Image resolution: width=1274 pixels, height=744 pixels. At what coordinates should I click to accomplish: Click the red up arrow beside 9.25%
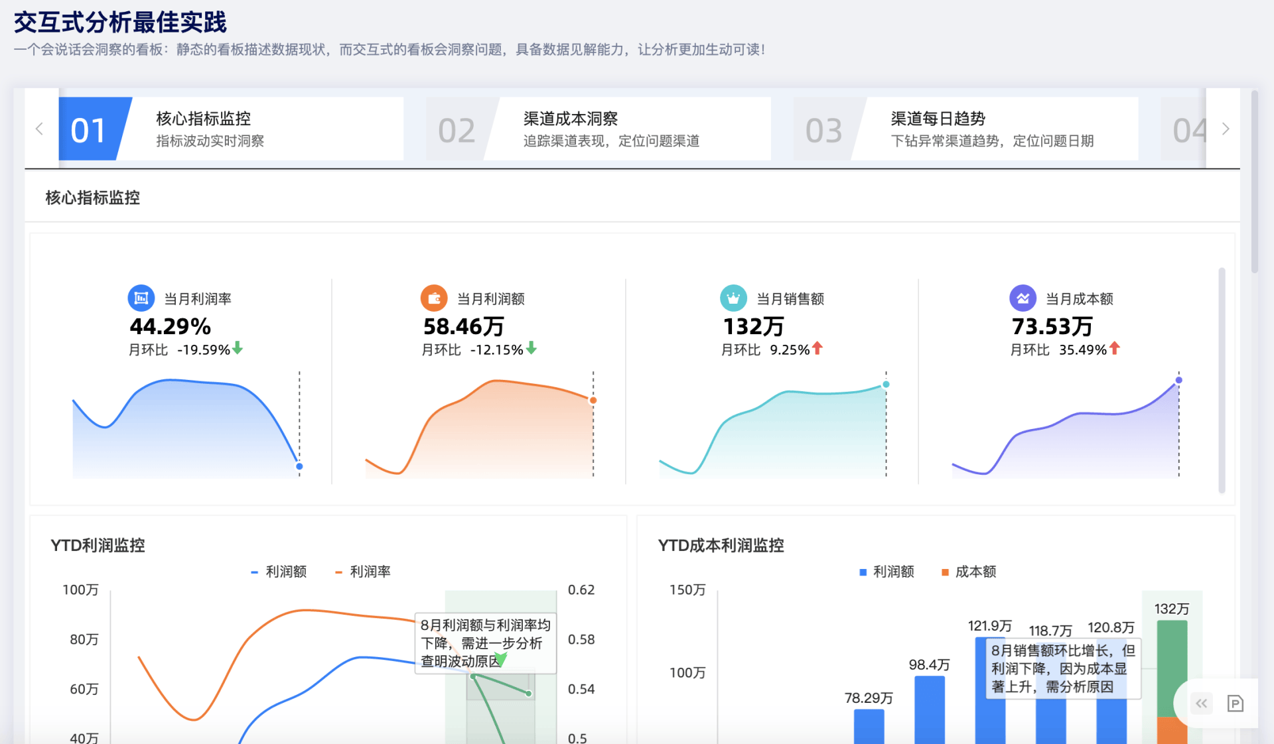point(817,348)
